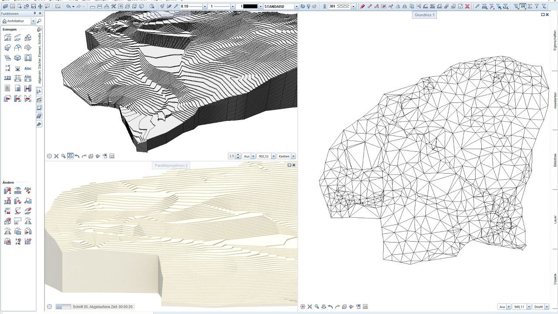
Task: Close the Parallelprojektion:2 viewport
Action: [x=294, y=165]
